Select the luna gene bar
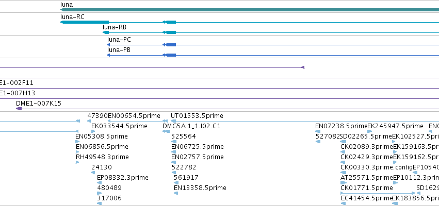 (250, 10)
